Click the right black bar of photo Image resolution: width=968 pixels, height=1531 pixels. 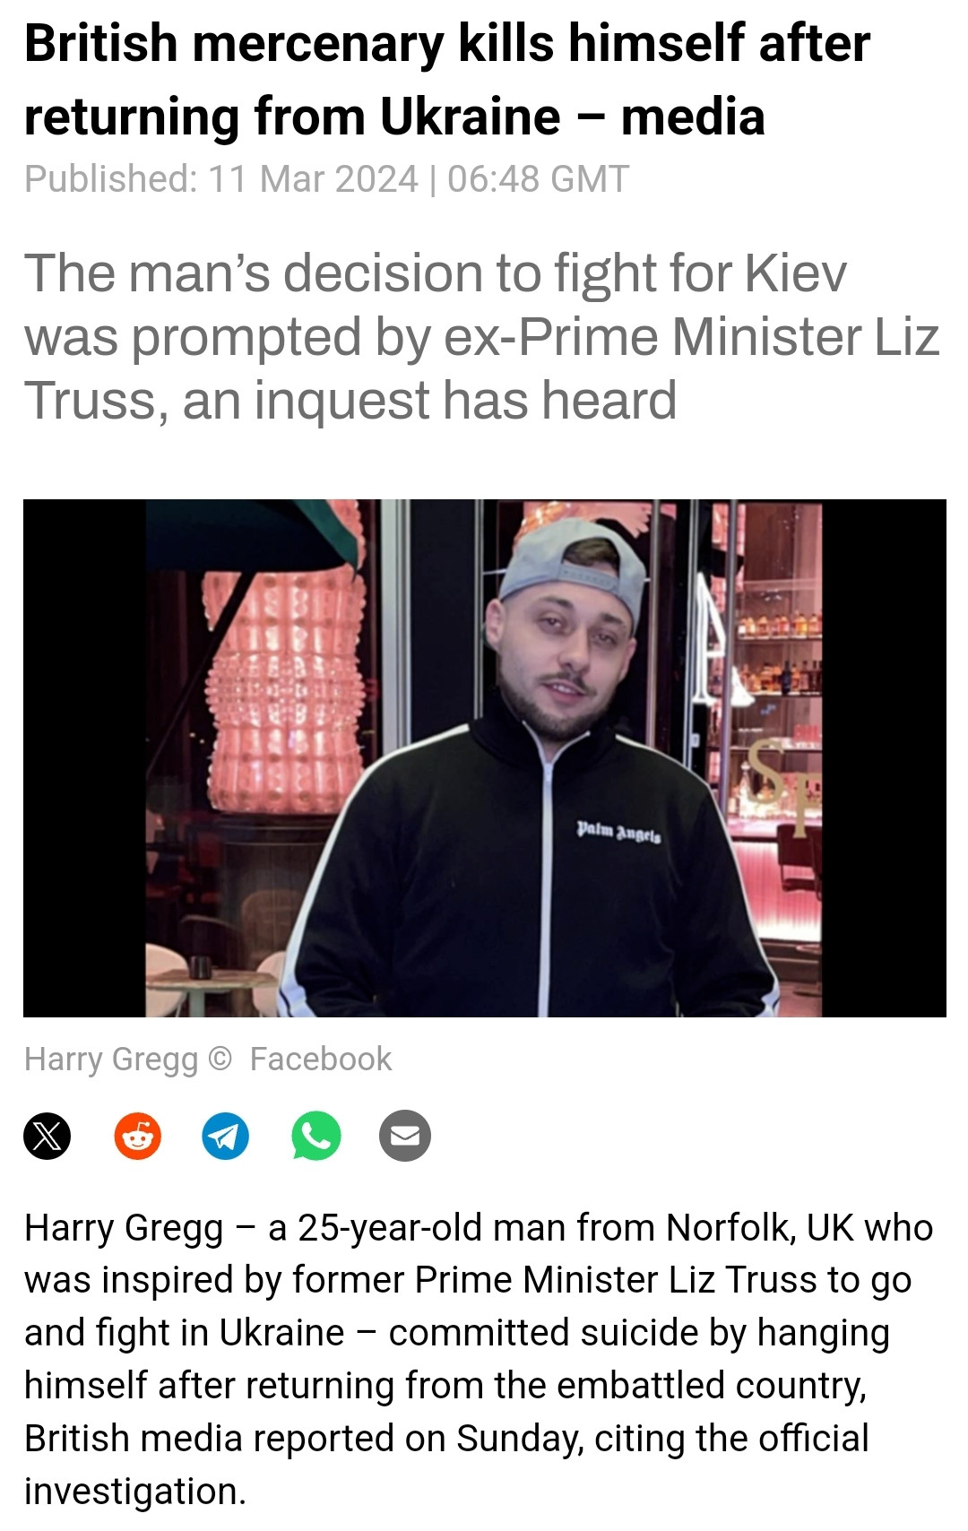(884, 757)
